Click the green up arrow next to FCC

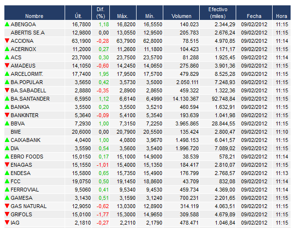[7, 181]
